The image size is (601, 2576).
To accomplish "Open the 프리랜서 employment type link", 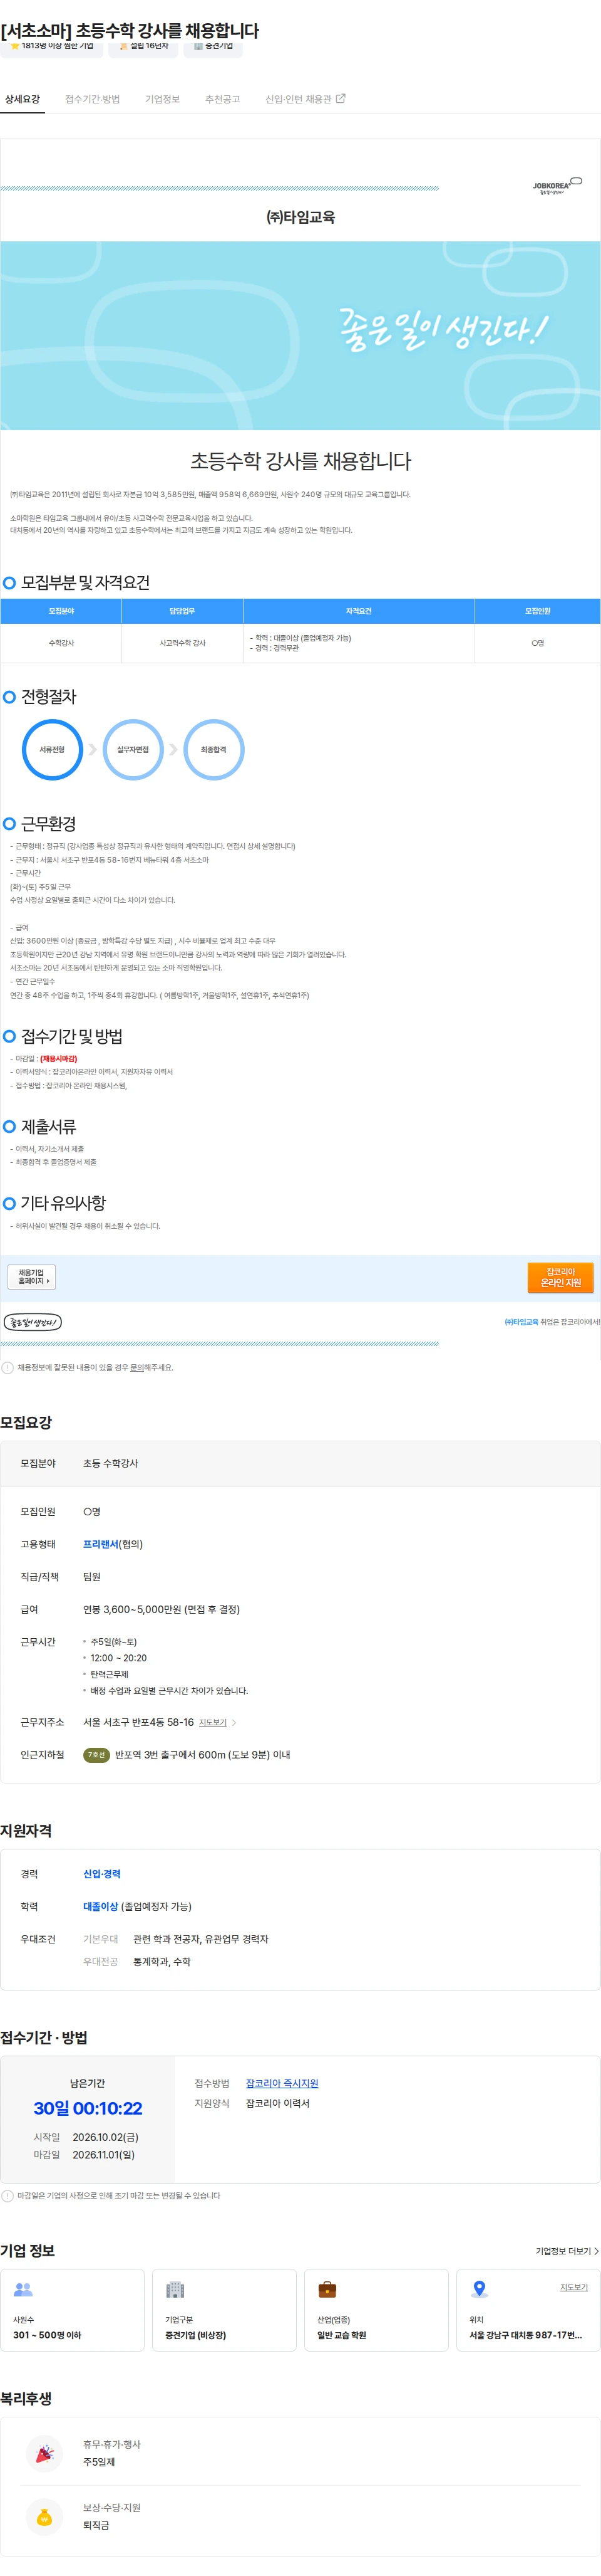I will [100, 1544].
